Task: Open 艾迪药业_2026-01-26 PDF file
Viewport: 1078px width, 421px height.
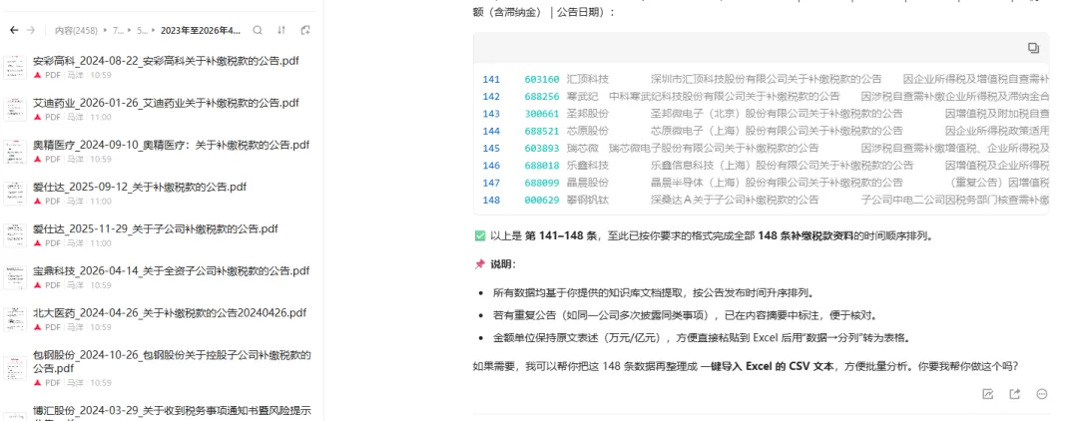Action: 166,103
